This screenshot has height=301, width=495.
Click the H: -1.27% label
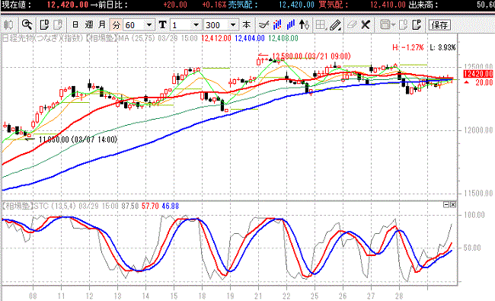click(408, 48)
